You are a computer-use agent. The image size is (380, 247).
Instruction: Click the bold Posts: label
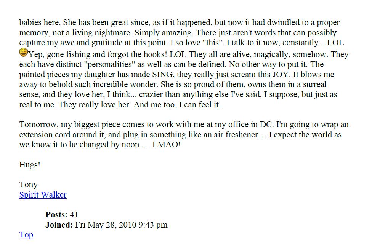56,215
